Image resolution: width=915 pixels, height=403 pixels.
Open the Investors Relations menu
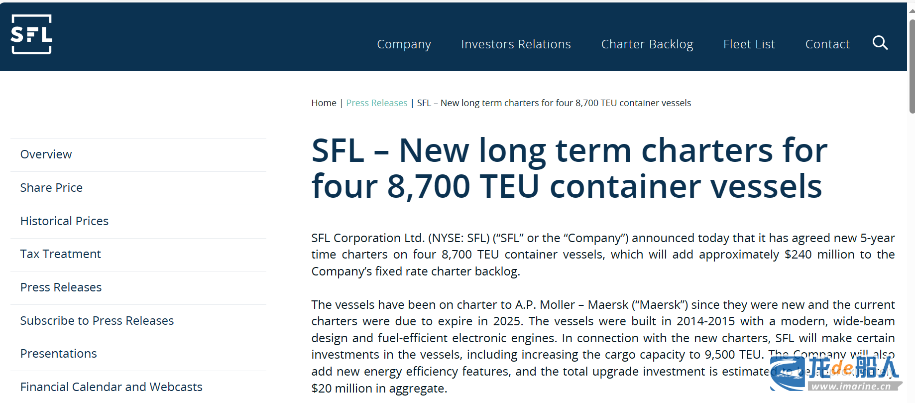coord(516,44)
